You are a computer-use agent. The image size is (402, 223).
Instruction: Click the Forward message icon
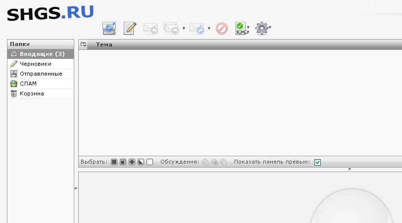pos(197,28)
